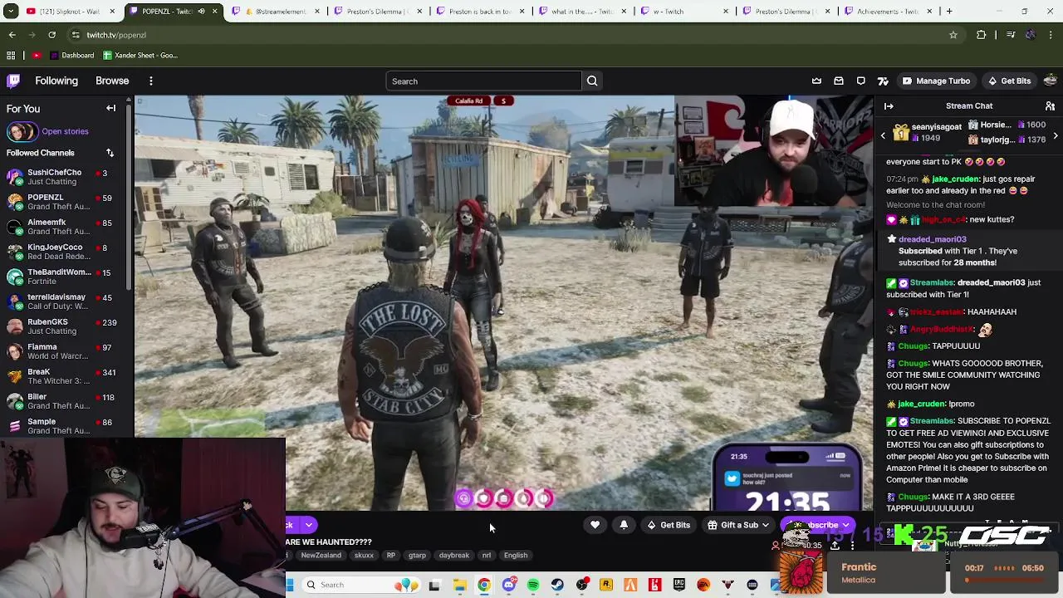Bookmark this page with star icon
1063x598 pixels.
pos(953,35)
